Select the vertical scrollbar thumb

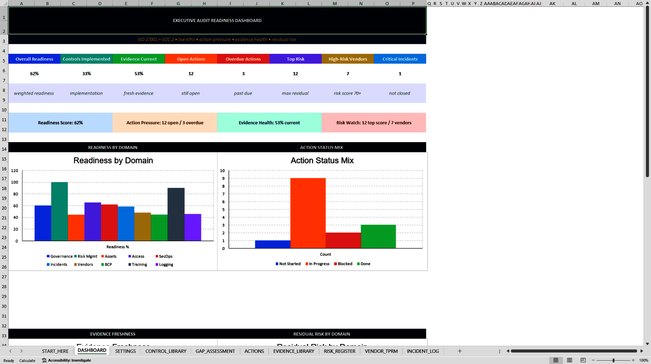tap(648, 91)
